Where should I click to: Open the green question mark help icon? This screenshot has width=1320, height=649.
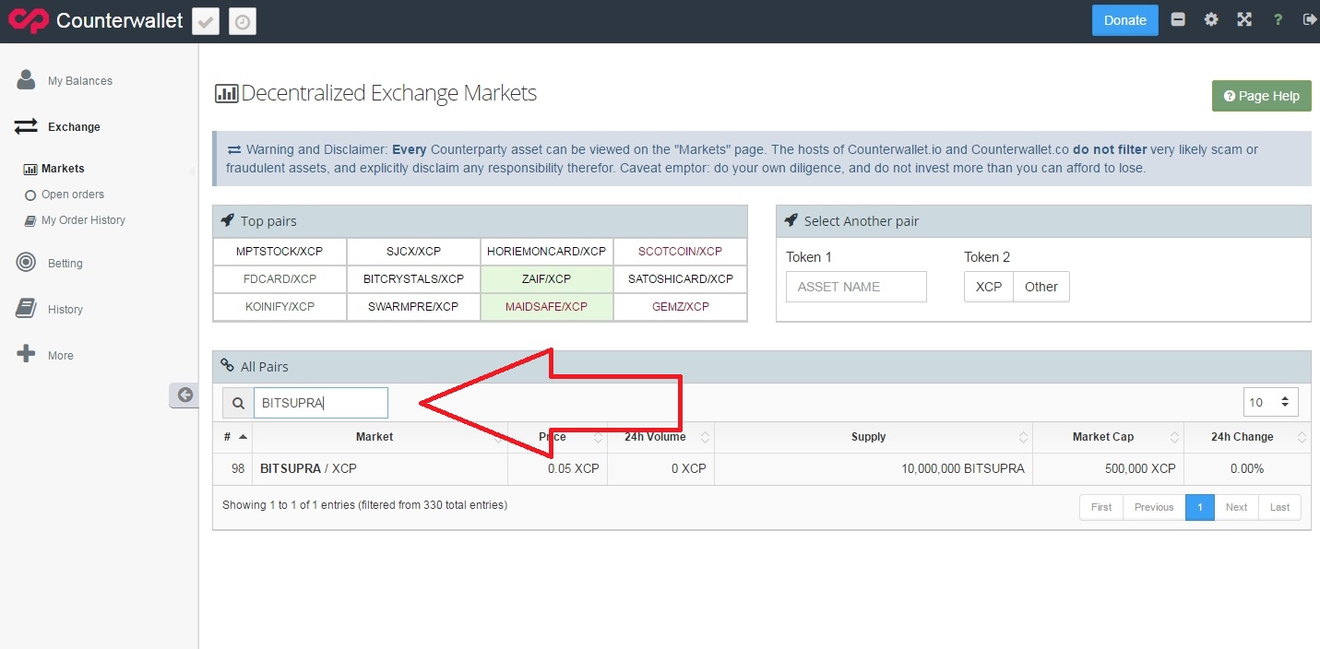tap(1278, 19)
